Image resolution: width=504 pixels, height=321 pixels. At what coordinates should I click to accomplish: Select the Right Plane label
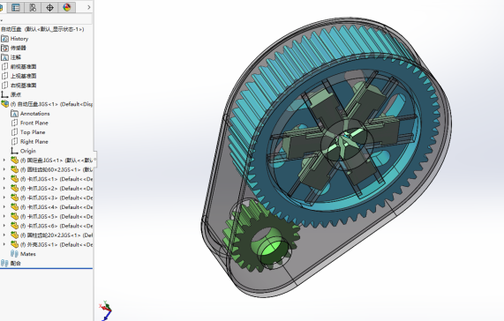coord(34,141)
